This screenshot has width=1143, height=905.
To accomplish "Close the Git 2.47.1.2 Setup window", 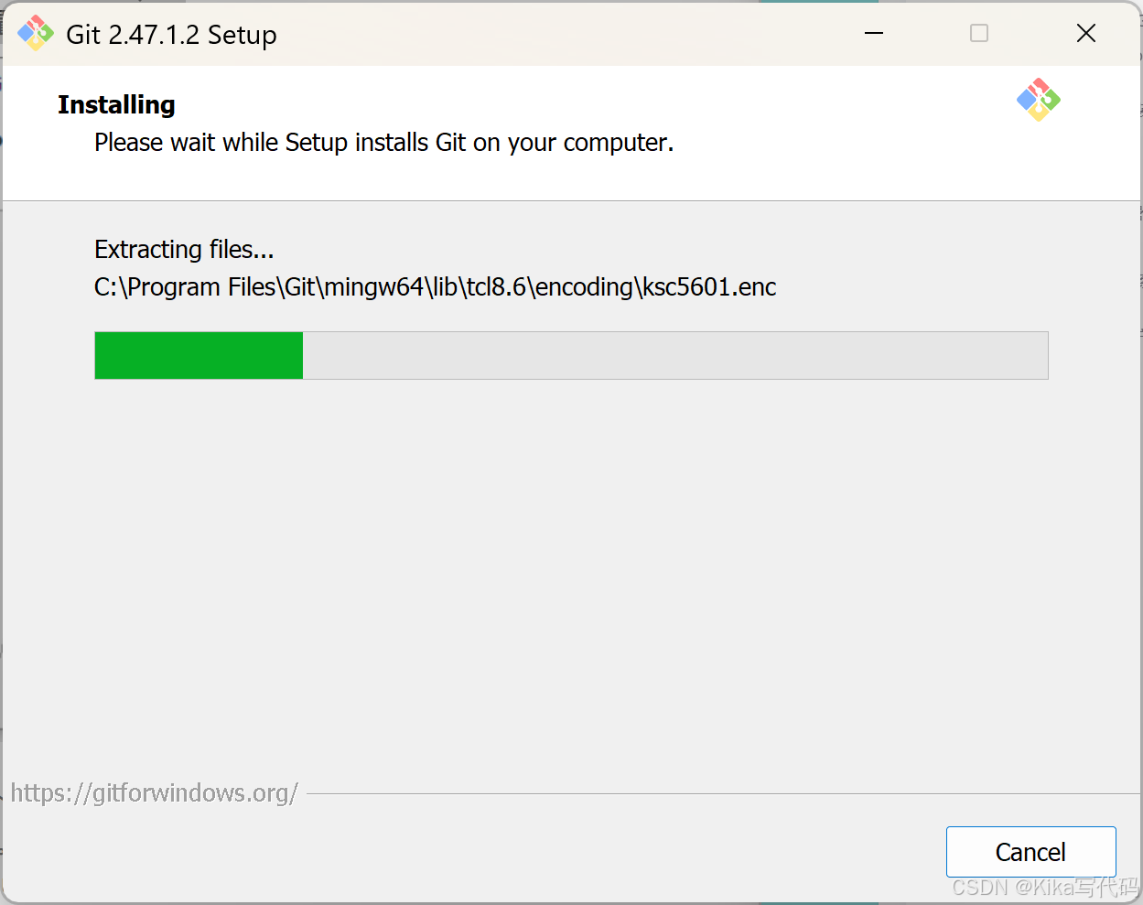I will pos(1086,34).
